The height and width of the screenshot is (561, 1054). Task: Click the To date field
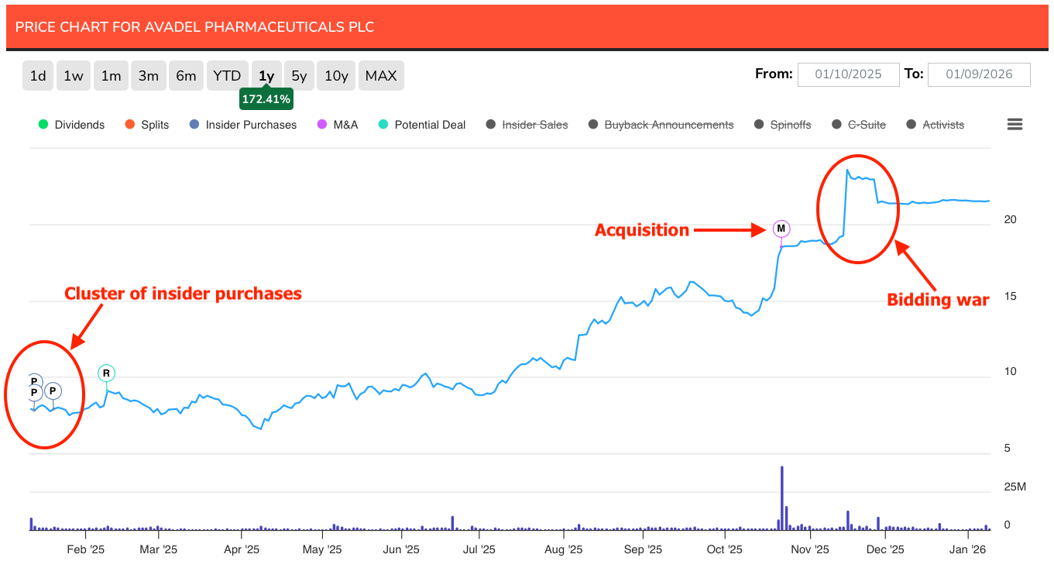[x=979, y=74]
